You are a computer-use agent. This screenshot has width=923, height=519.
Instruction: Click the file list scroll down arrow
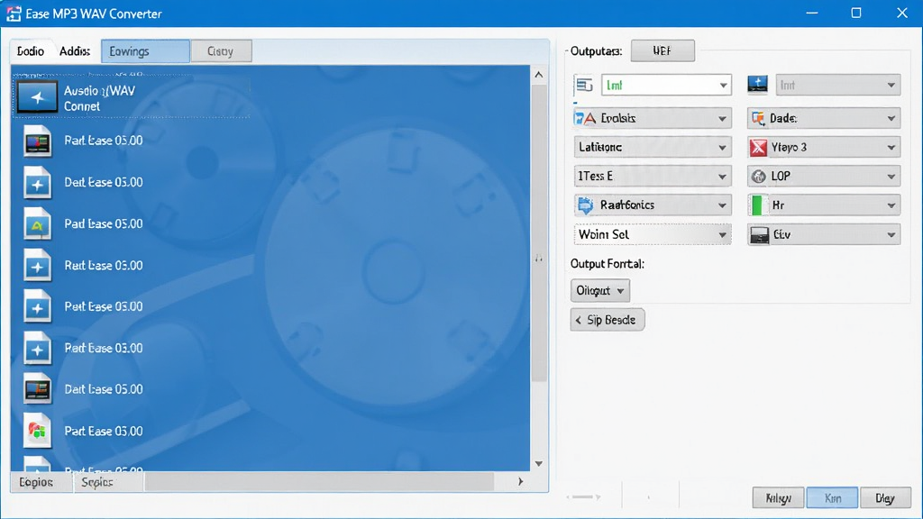[539, 464]
